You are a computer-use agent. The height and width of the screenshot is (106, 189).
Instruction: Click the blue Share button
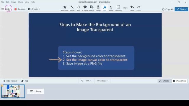point(181,9)
